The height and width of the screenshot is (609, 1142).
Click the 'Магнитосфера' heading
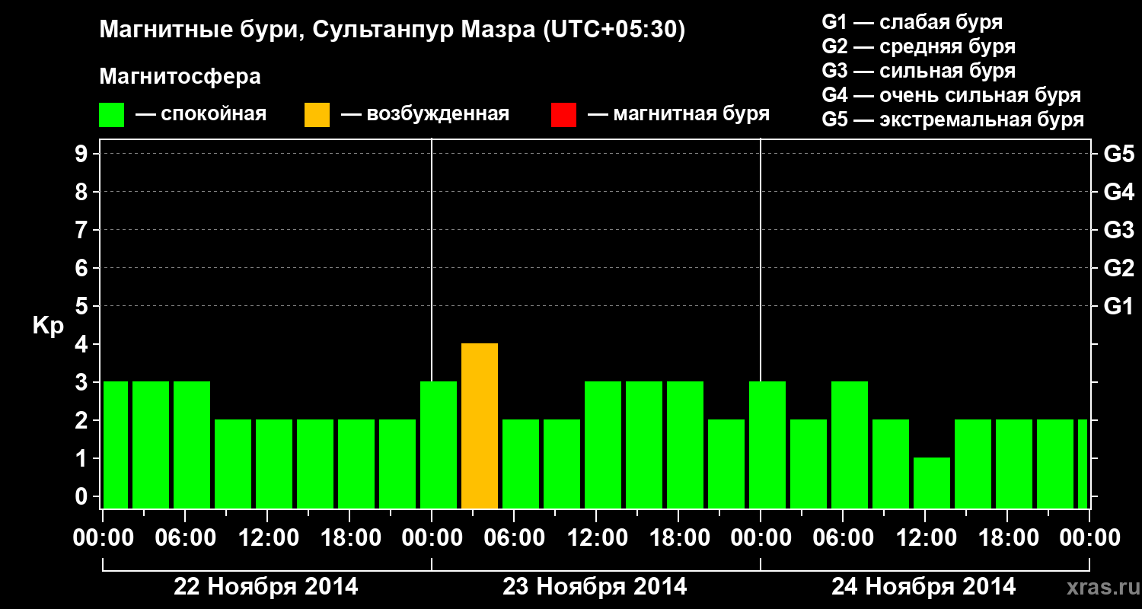tap(180, 77)
